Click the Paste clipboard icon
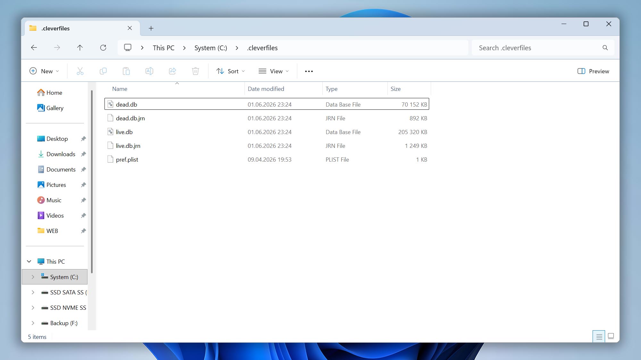 (126, 71)
